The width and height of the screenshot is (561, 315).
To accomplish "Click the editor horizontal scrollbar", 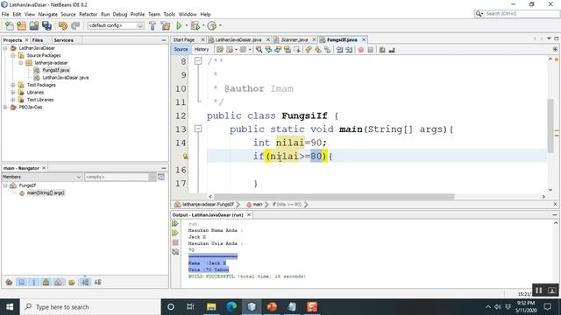I will point(334,196).
